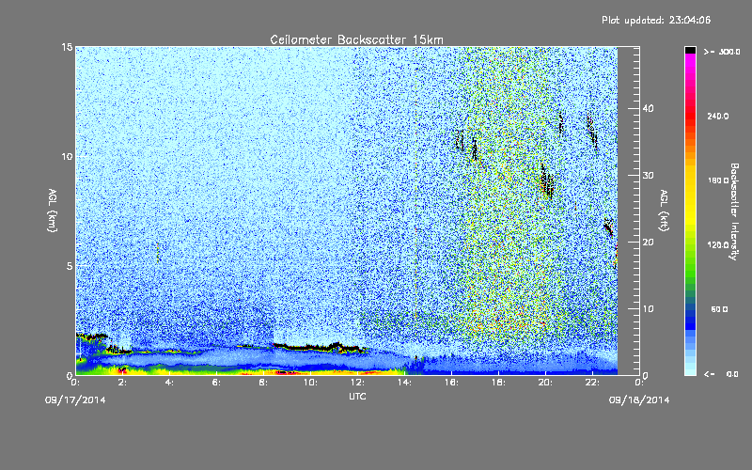The image size is (752, 470).
Task: Click the 4: hour tick label
Action: 169,383
